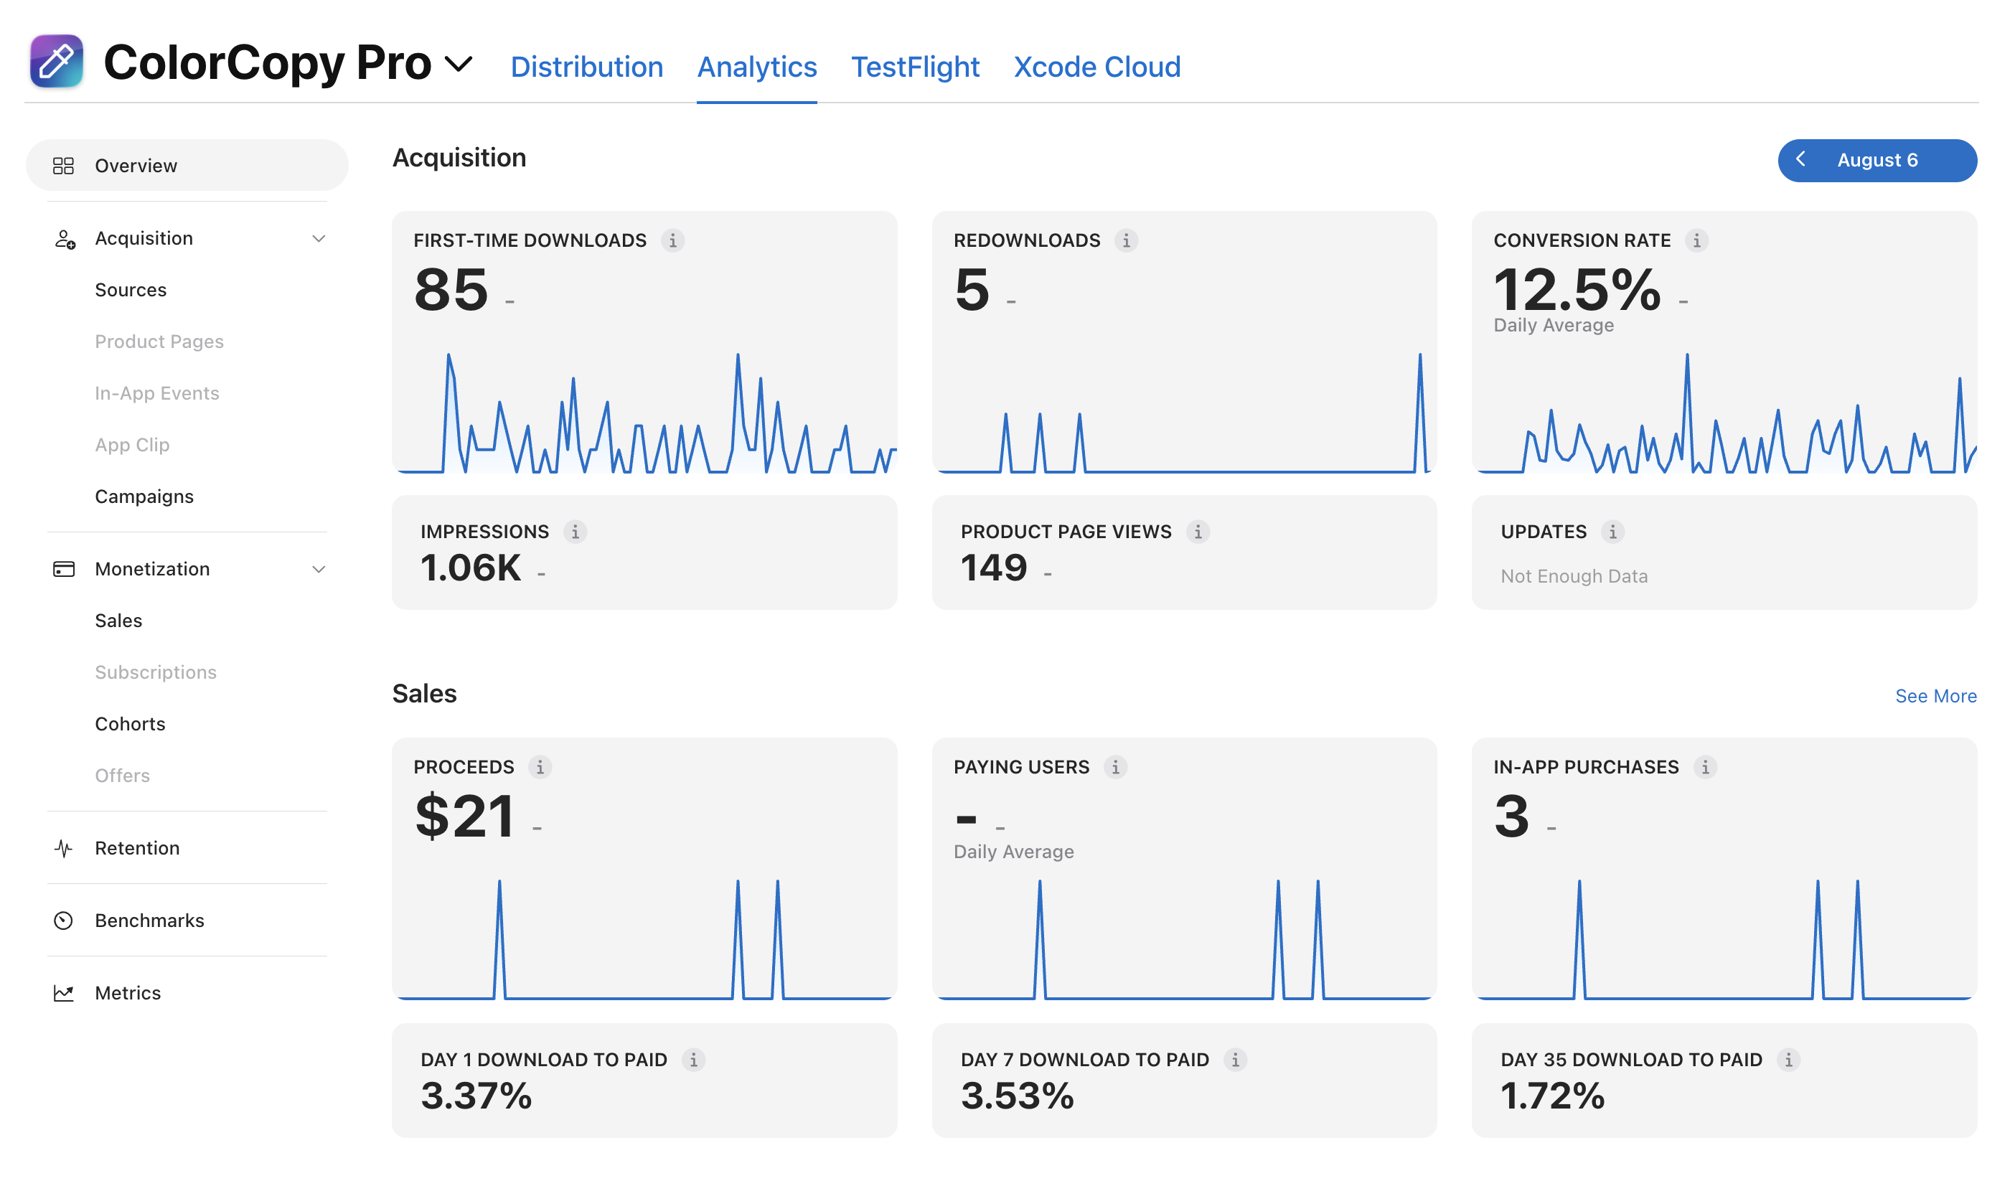Click the 1.72% Day 35 value
The image size is (2015, 1181).
click(1552, 1096)
